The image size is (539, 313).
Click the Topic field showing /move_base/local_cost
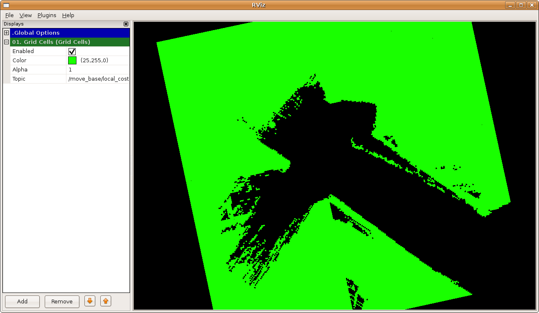coord(98,79)
